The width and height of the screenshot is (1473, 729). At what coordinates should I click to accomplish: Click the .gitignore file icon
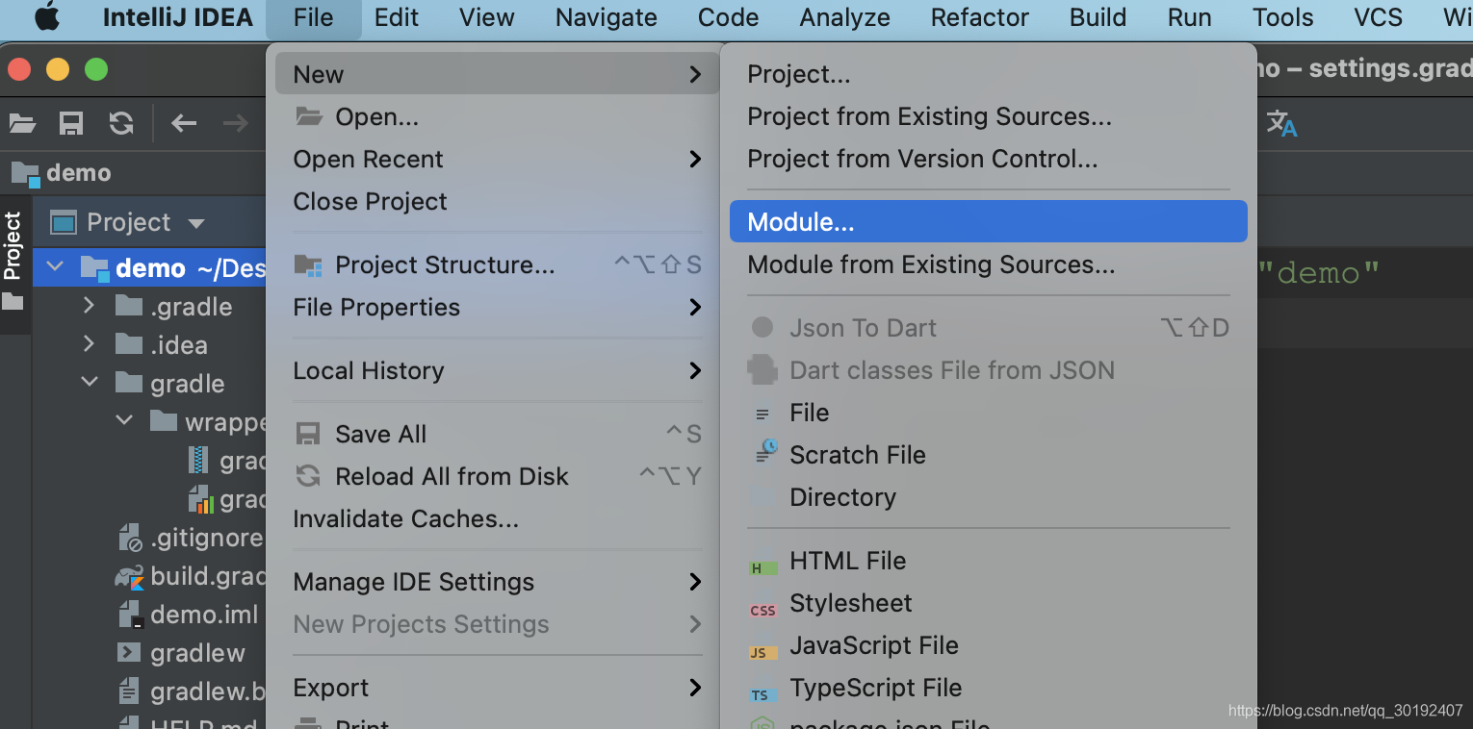click(x=130, y=539)
